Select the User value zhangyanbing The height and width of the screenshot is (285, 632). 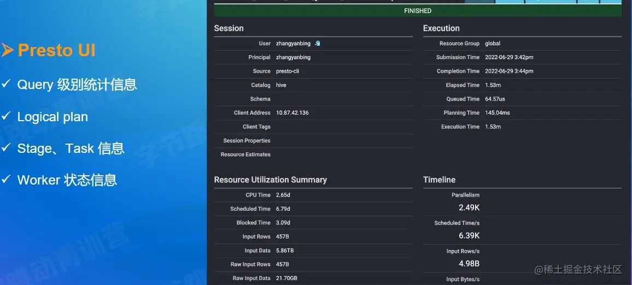click(x=294, y=44)
